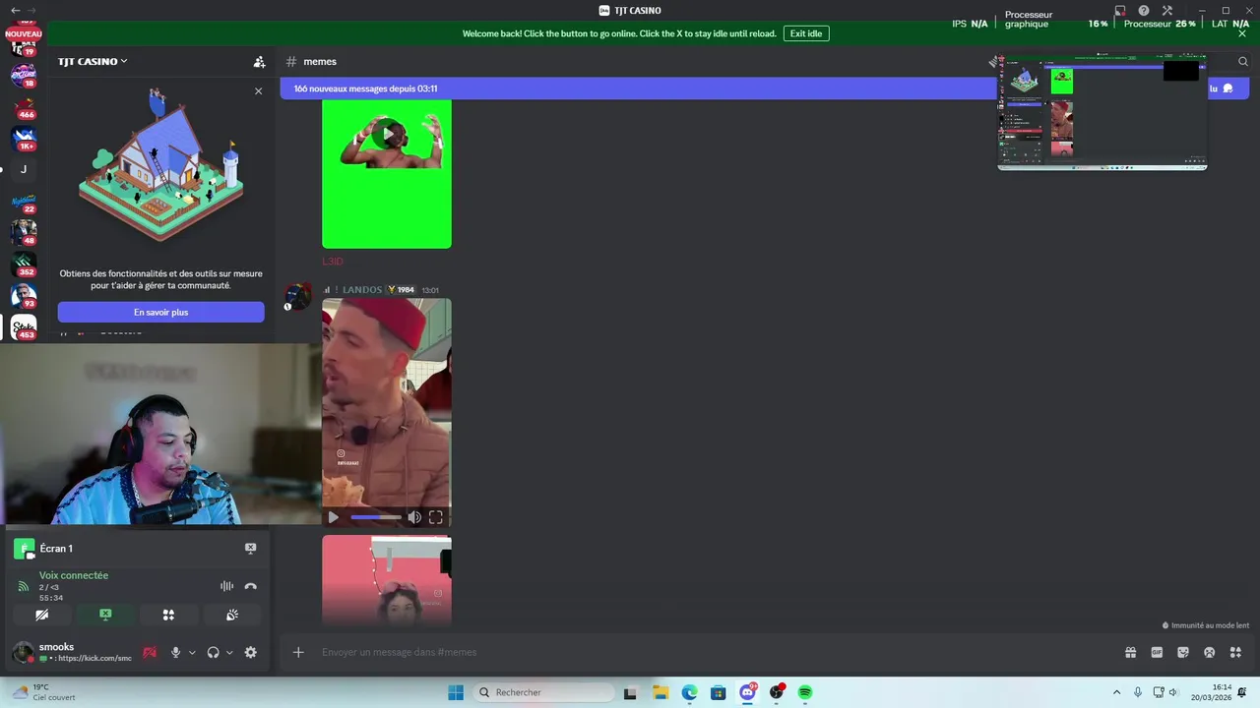The image size is (1260, 708).
Task: Disconnect from voice with hang-up icon
Action: tap(250, 586)
